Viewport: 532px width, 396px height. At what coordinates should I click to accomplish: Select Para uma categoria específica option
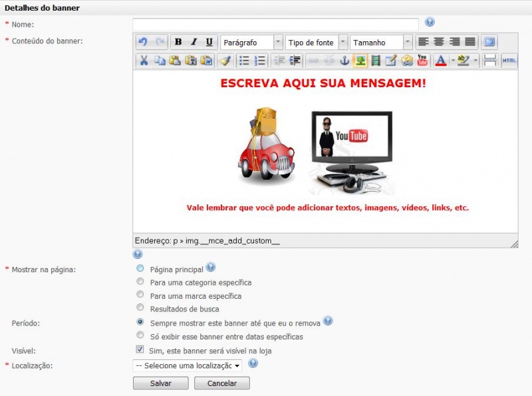[x=140, y=282]
